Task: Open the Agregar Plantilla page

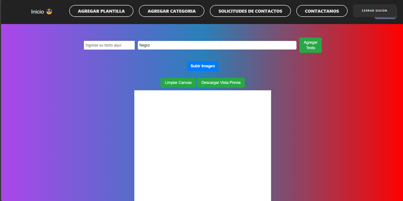Action: [x=101, y=11]
